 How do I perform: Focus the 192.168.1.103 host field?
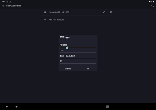[78, 56]
